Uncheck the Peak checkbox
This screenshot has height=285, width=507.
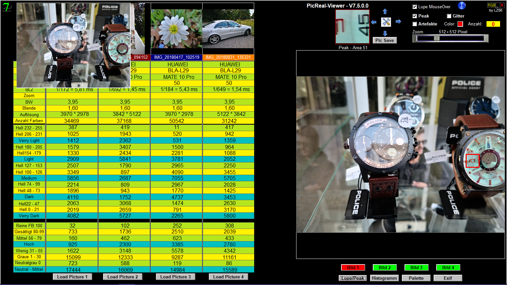tap(414, 16)
